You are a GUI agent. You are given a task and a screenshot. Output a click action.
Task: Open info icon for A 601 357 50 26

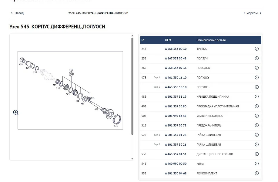click(256, 145)
